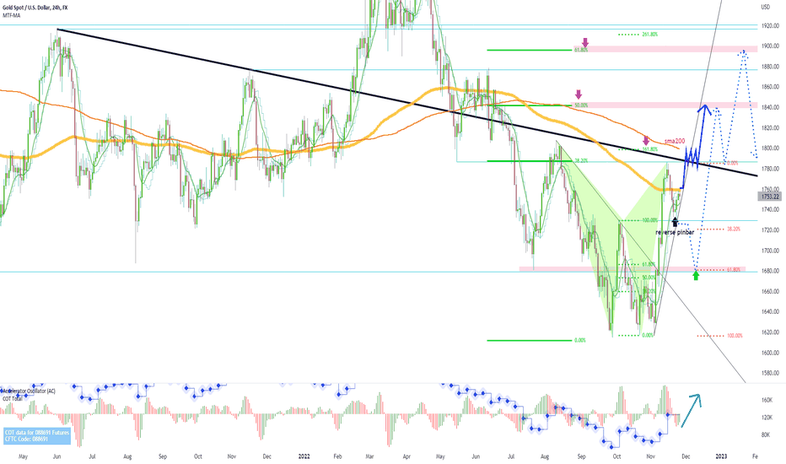
Task: Click the green up arrow below 1680 level
Action: (696, 275)
